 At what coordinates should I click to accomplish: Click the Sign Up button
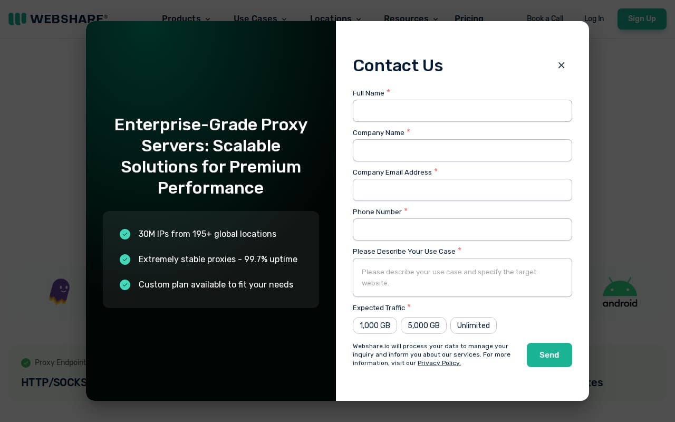point(642,19)
